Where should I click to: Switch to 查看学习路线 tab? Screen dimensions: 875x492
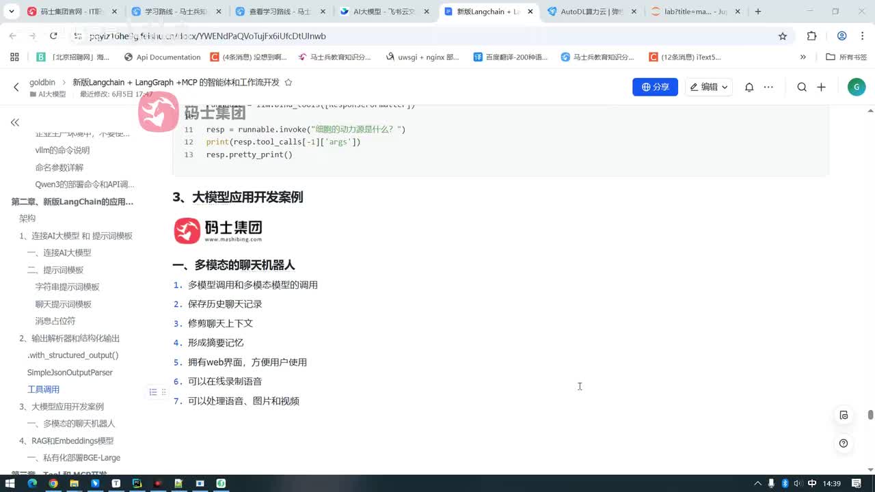pos(280,12)
